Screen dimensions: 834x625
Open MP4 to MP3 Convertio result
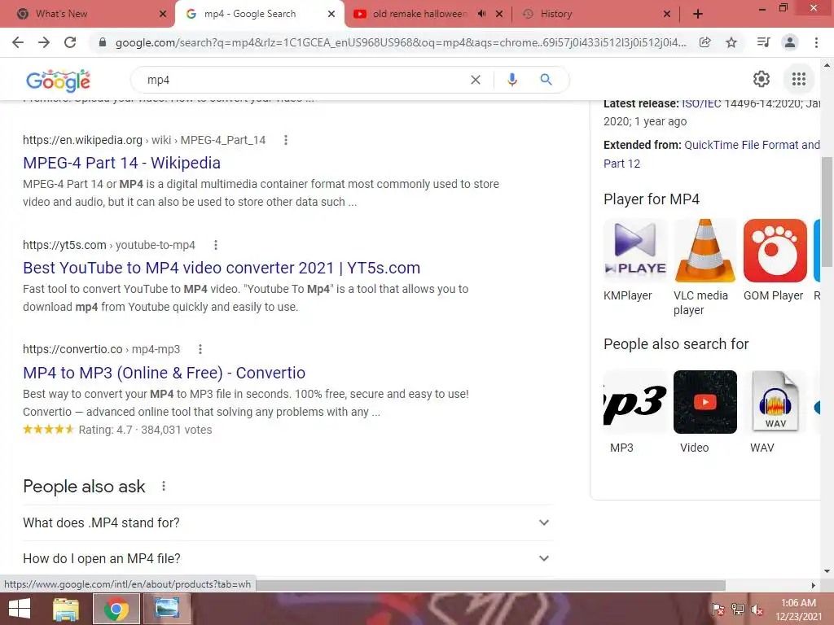coord(164,373)
